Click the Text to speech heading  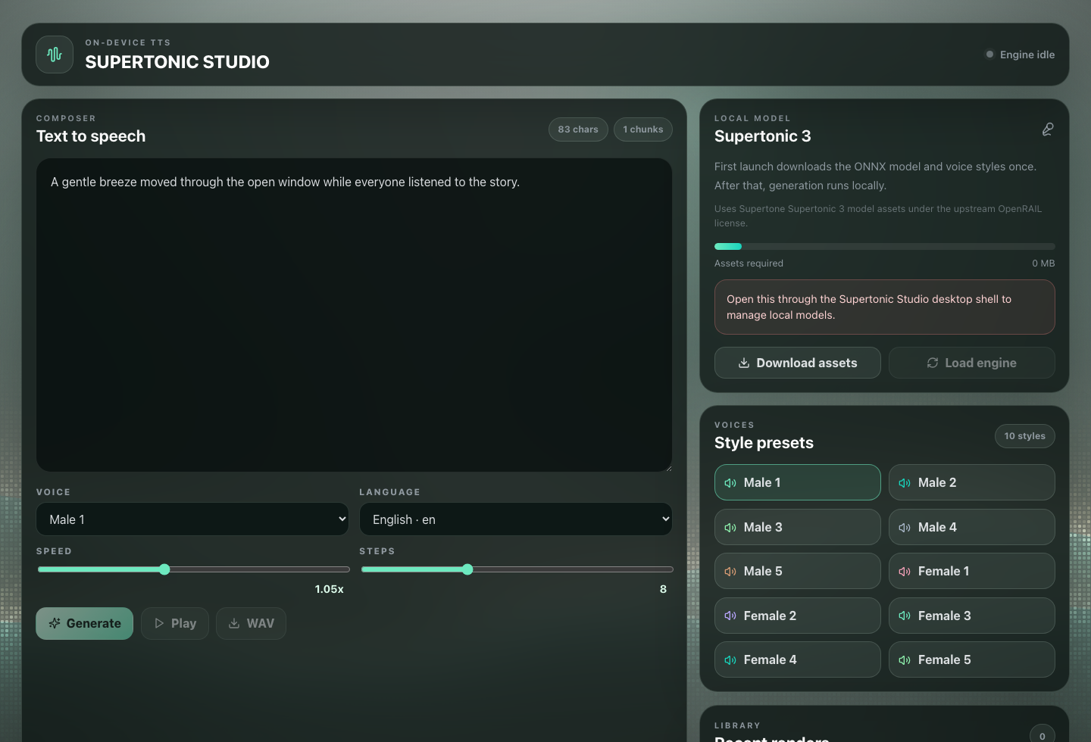point(91,136)
